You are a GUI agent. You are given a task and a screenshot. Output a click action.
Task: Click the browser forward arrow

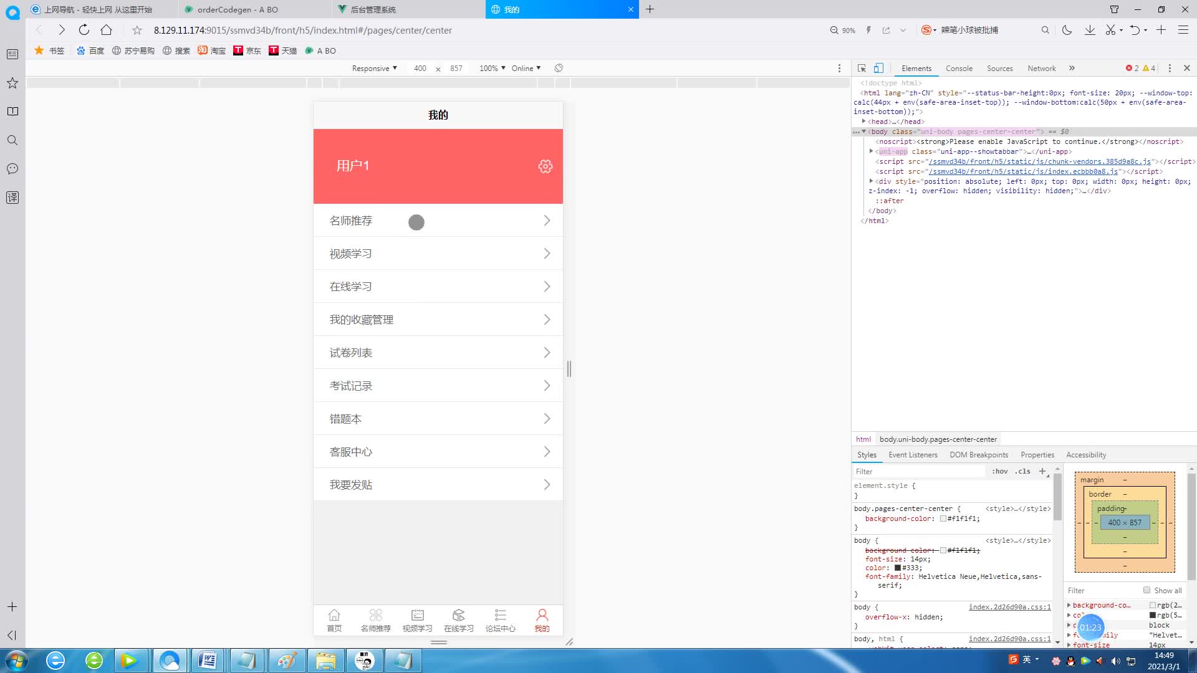61,30
